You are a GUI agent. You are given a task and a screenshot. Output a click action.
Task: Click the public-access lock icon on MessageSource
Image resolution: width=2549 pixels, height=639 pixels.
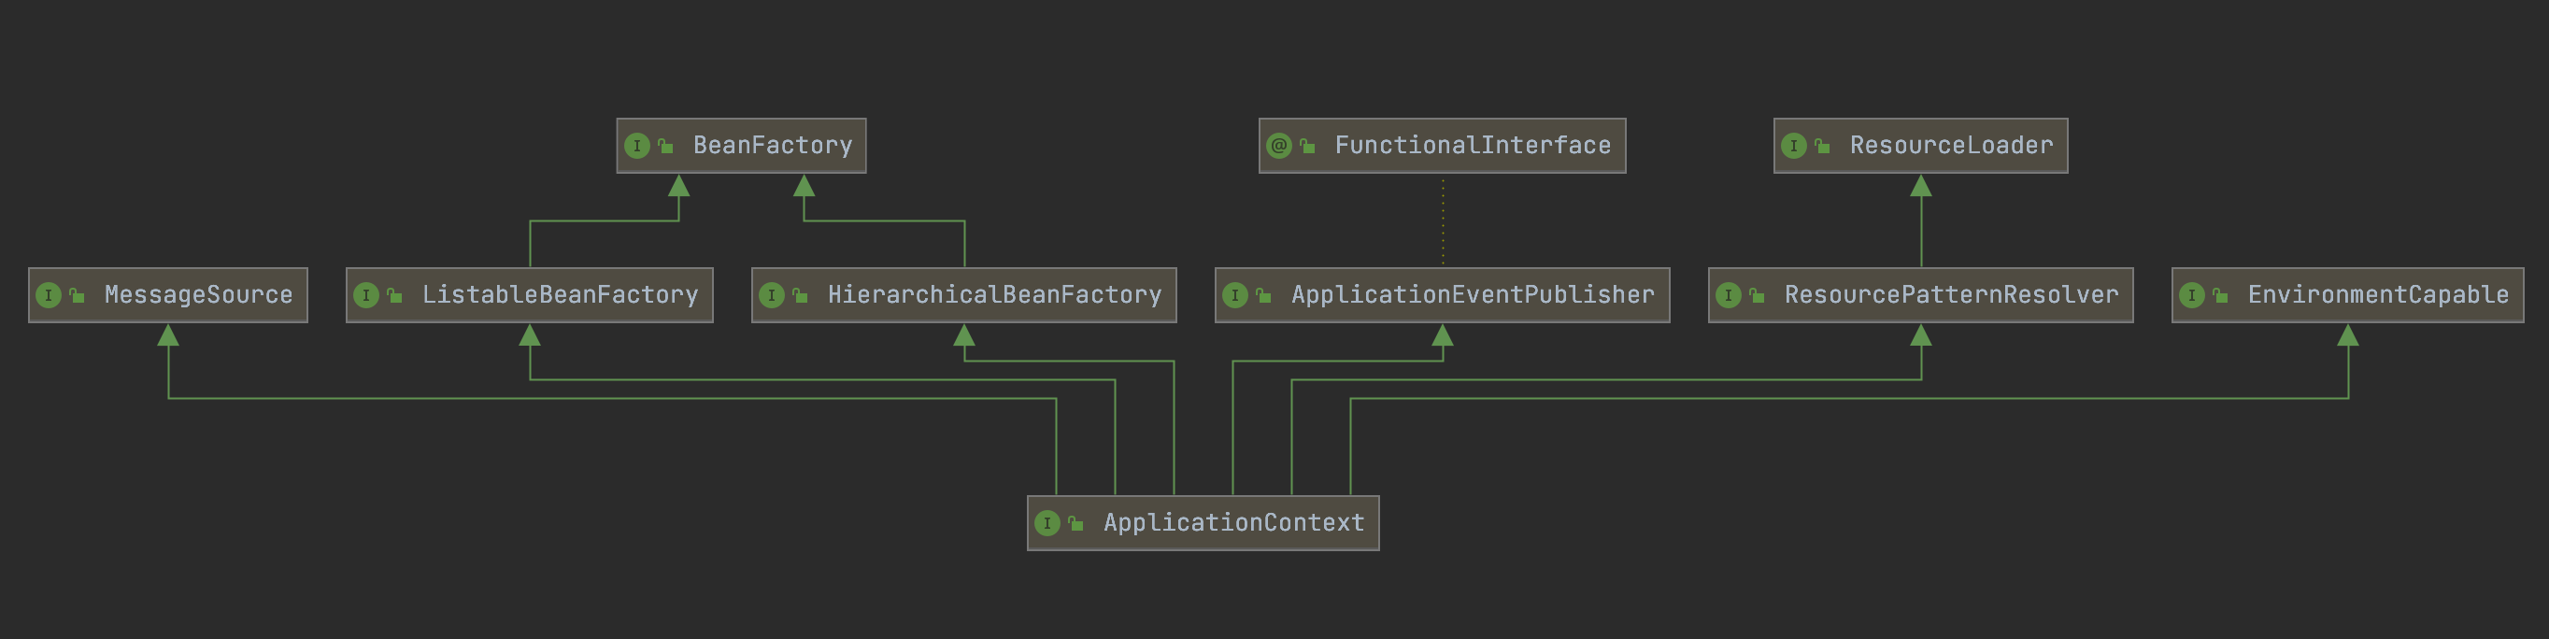78,295
